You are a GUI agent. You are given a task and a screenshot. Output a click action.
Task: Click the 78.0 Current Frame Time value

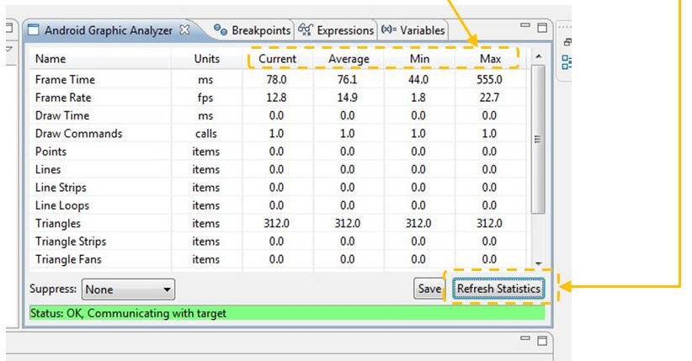[277, 79]
